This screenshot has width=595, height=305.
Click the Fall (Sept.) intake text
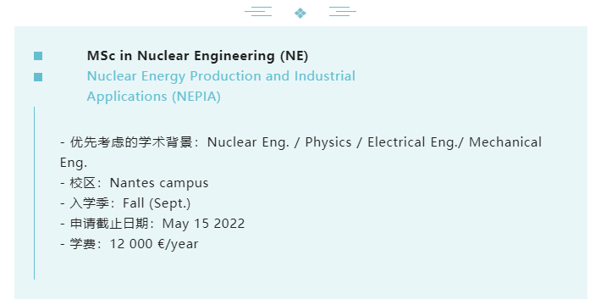(x=157, y=203)
